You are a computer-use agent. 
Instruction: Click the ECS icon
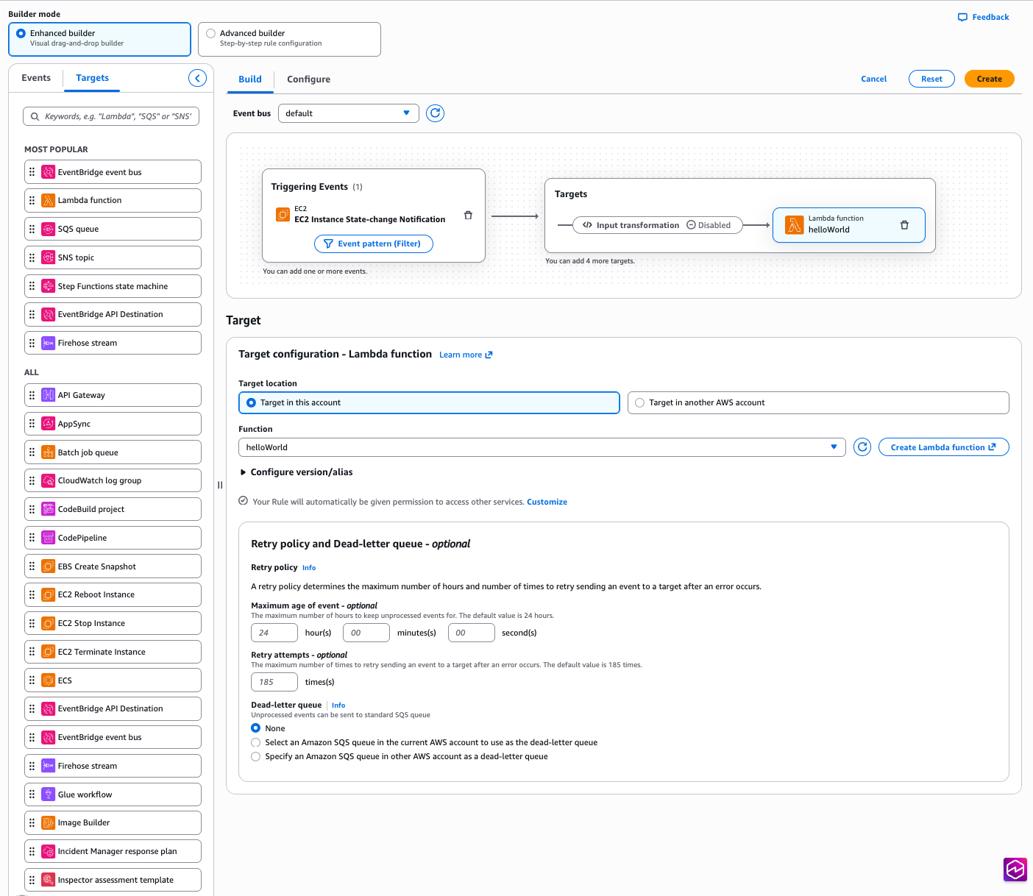[48, 680]
